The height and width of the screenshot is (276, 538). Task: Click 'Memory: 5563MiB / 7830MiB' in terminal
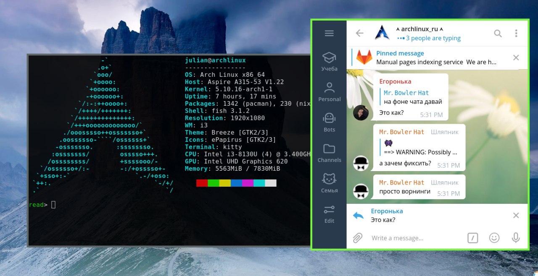[232, 169]
